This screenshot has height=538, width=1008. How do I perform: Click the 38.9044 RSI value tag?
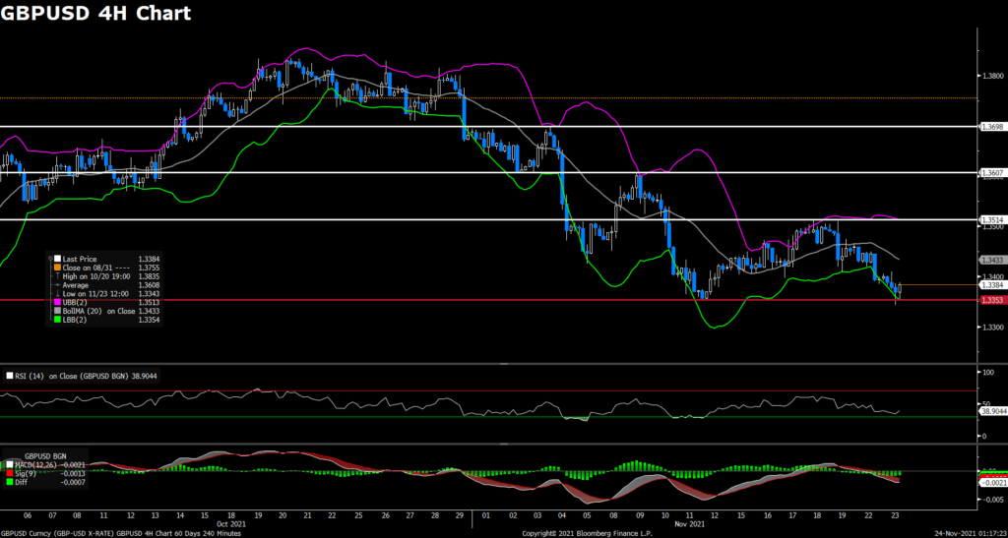[x=991, y=410]
